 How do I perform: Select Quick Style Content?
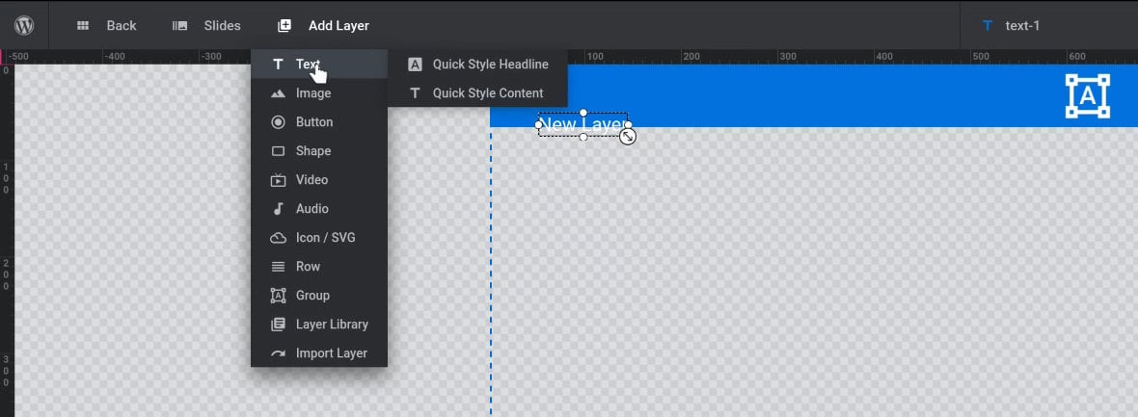point(487,93)
